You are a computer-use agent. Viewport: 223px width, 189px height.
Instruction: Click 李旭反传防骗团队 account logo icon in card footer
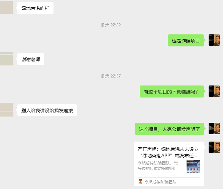pyautogui.click(x=140, y=182)
